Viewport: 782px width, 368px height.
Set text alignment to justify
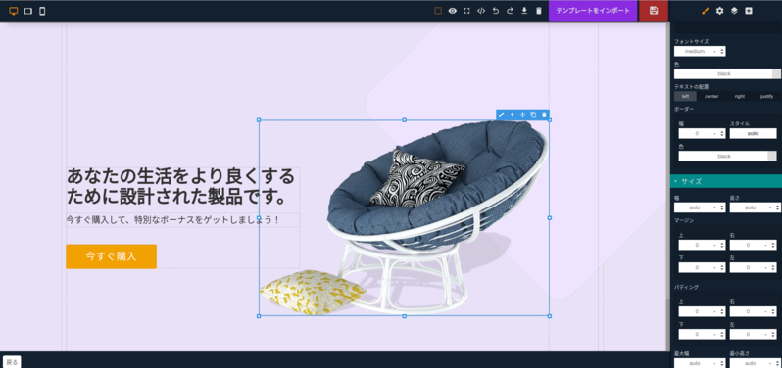(767, 96)
